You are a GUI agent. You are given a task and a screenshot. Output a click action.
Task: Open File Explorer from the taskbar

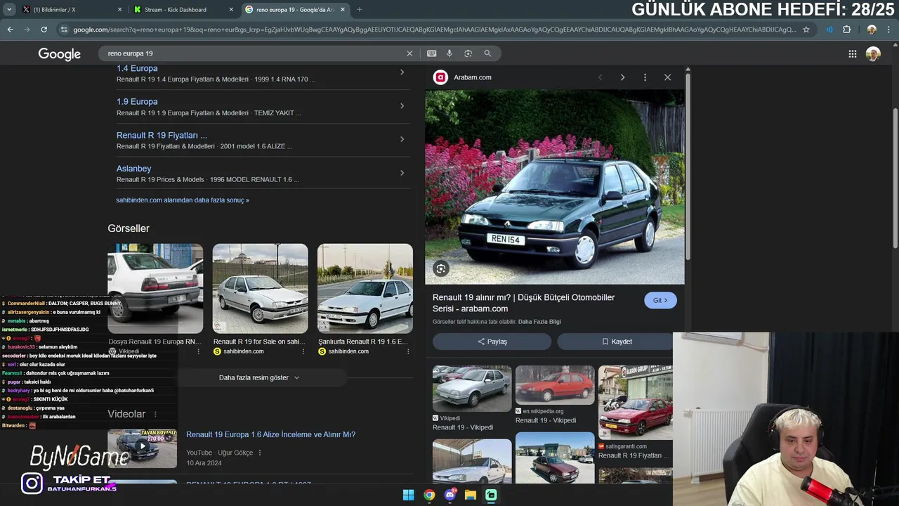(471, 495)
